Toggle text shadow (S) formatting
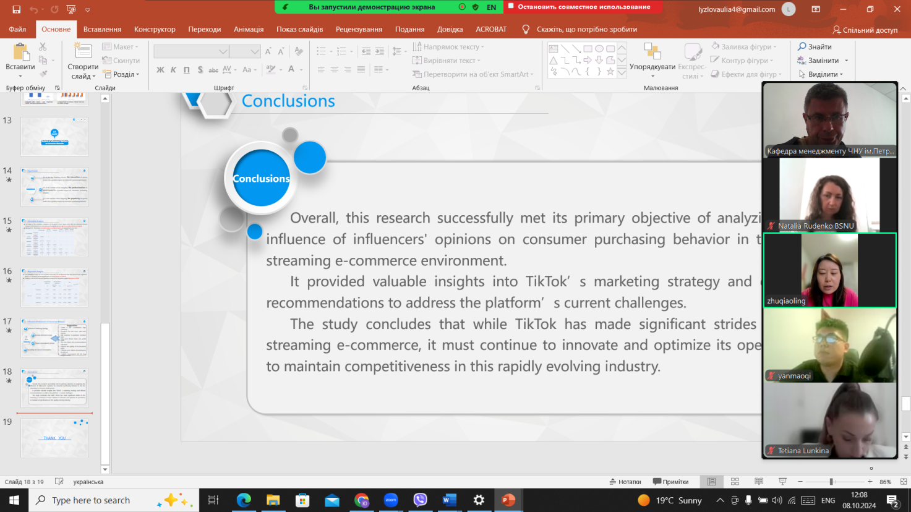Screen dimensions: 911x512 coord(200,70)
